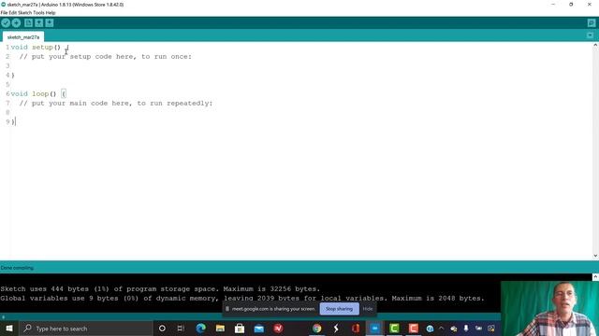This screenshot has height=336, width=599.
Task: Click the console scrollbar up arrow
Action: point(595,277)
